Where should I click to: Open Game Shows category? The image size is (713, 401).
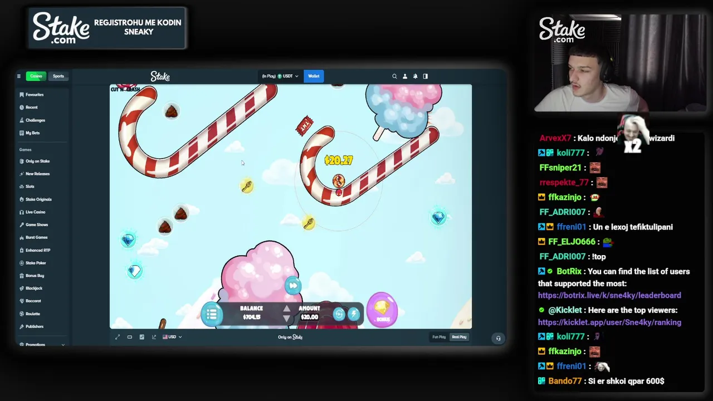[x=37, y=225]
